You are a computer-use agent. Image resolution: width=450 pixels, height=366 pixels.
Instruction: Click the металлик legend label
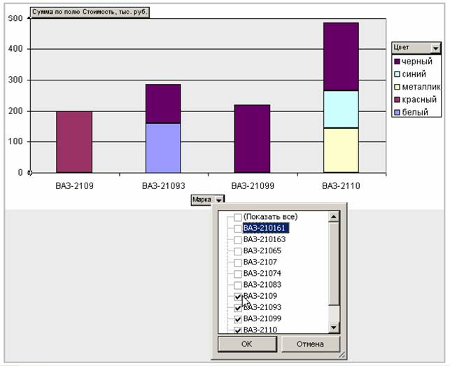click(x=421, y=87)
